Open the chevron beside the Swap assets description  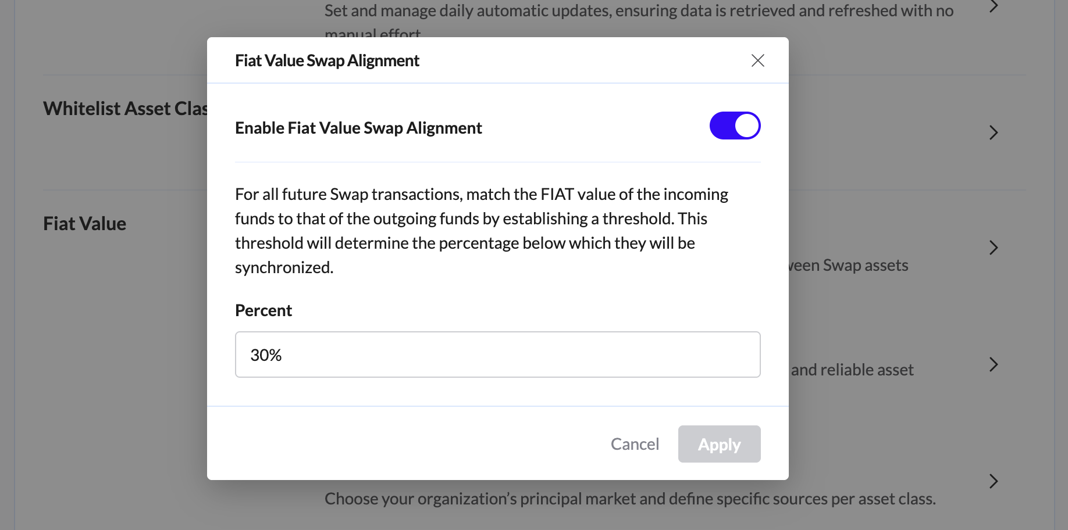(x=994, y=248)
